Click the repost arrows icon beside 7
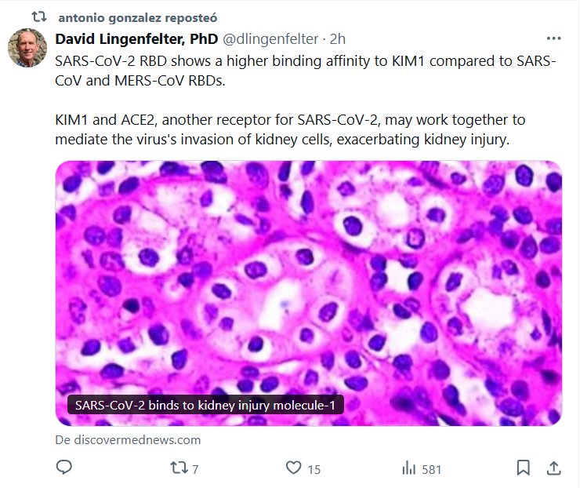This screenshot has width=580, height=488. point(178,468)
